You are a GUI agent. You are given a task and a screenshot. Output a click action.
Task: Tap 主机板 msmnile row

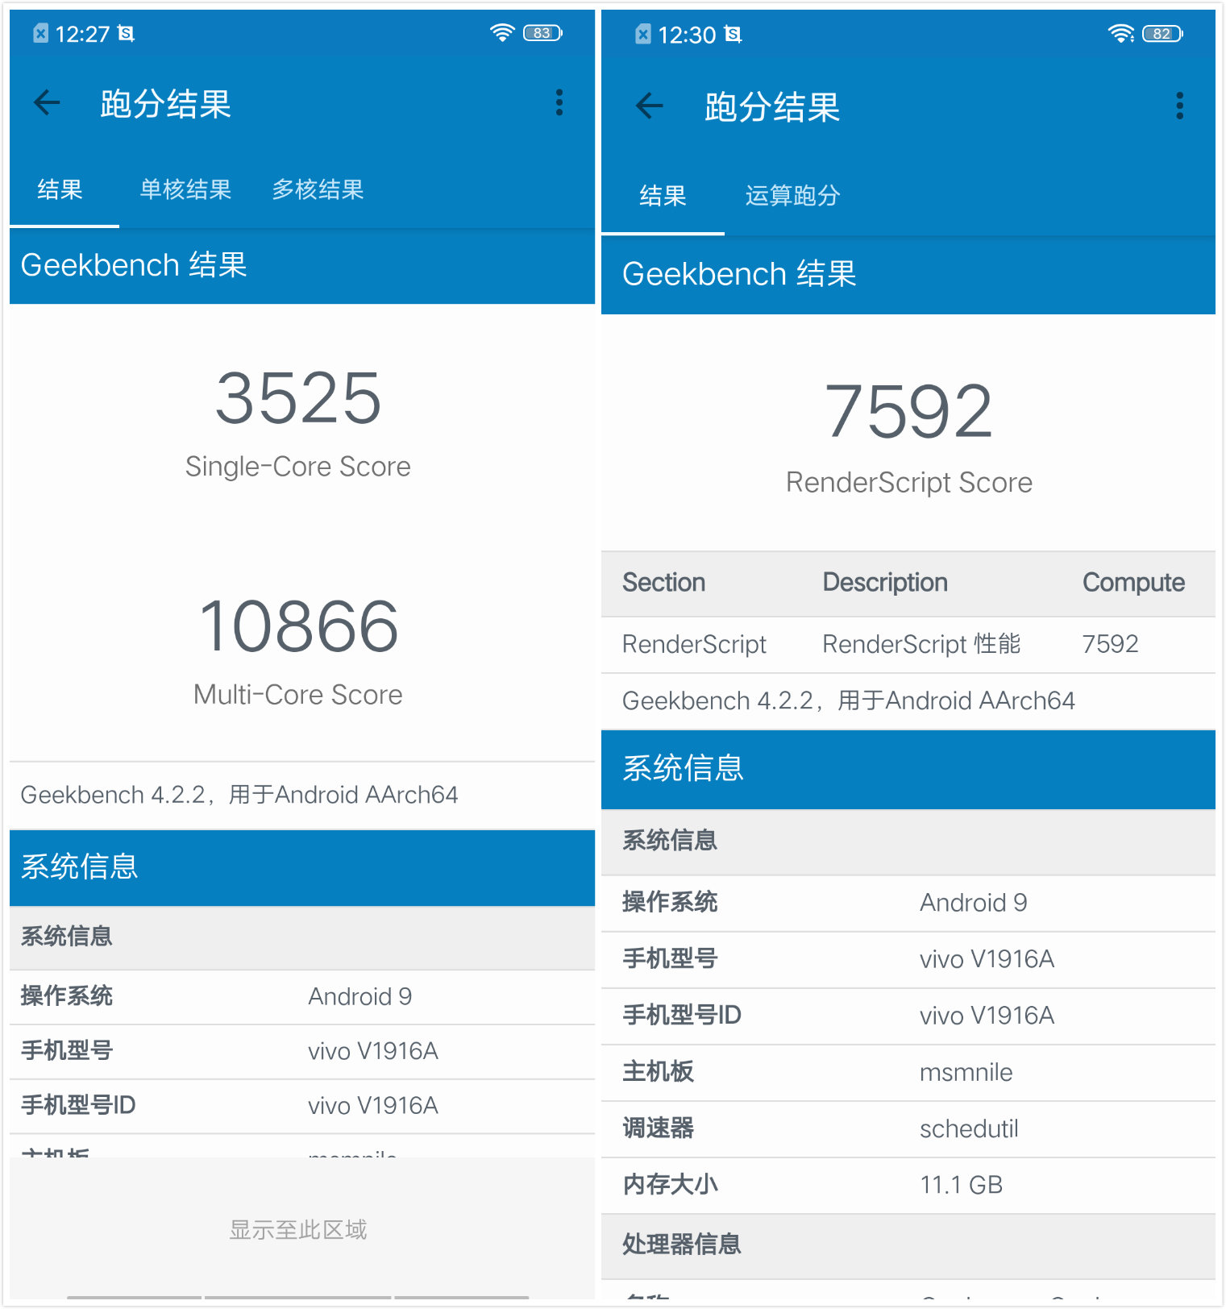click(x=908, y=1072)
